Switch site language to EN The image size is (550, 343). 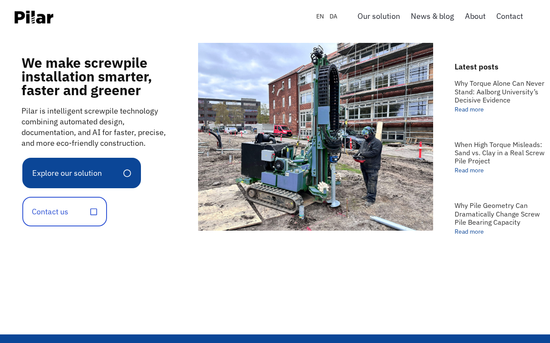pos(320,16)
